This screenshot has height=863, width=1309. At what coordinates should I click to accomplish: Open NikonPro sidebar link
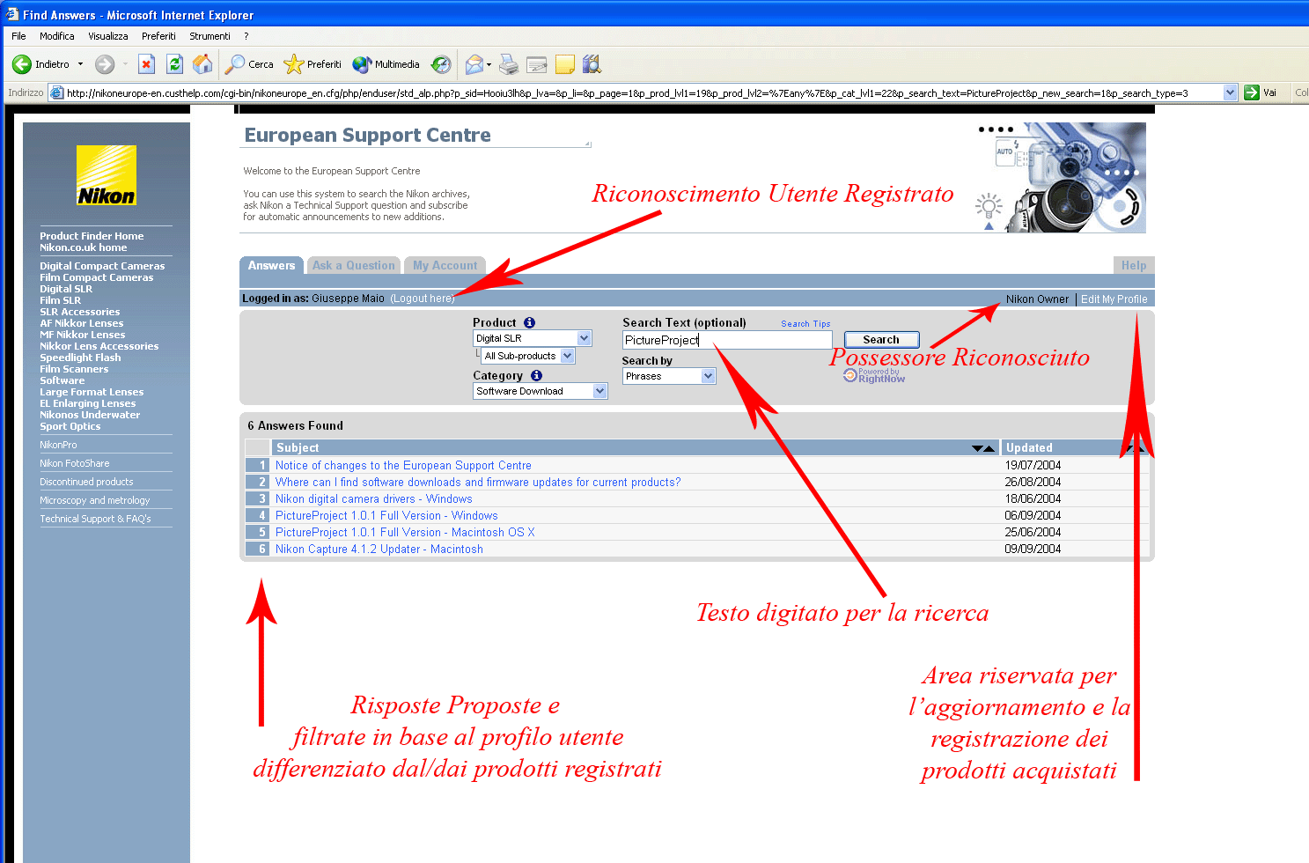[58, 445]
